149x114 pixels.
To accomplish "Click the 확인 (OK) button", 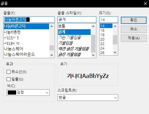I will tap(134, 20).
